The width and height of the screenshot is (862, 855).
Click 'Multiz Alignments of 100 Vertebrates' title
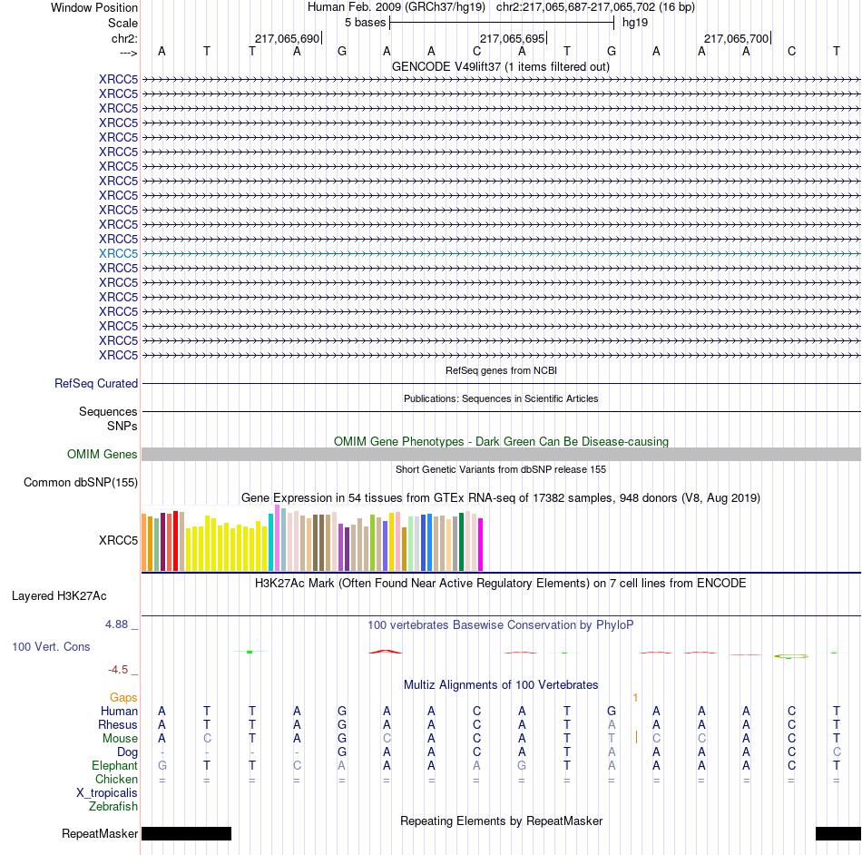point(501,684)
